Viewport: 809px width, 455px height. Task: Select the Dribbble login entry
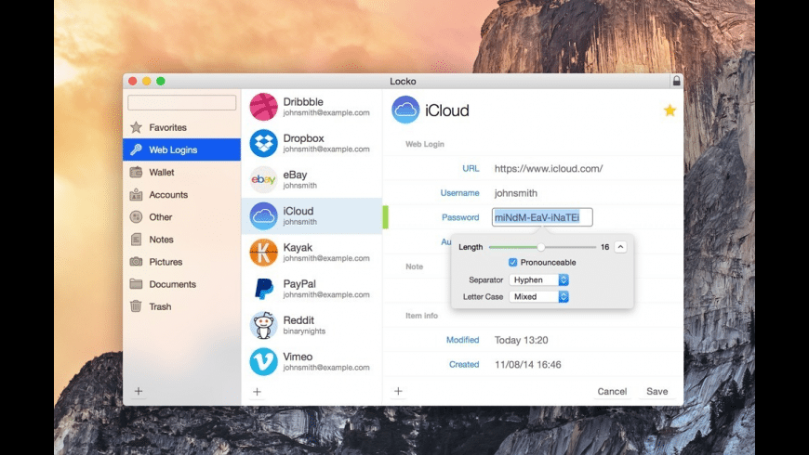point(312,107)
